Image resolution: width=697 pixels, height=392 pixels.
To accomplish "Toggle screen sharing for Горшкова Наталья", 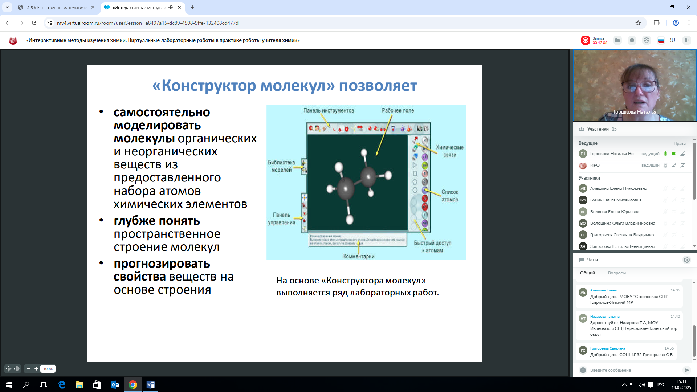I will pyautogui.click(x=683, y=154).
